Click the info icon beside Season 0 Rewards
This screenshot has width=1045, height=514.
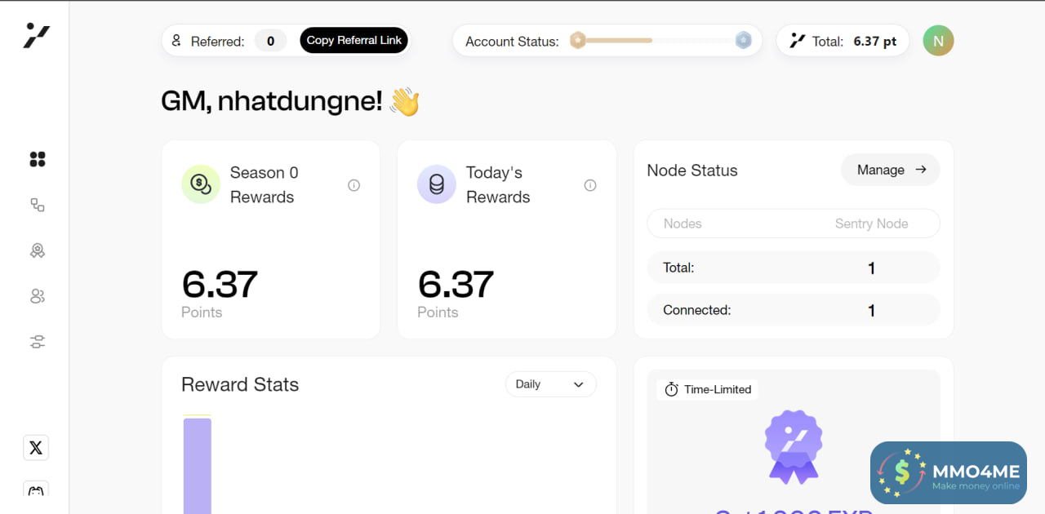354,185
